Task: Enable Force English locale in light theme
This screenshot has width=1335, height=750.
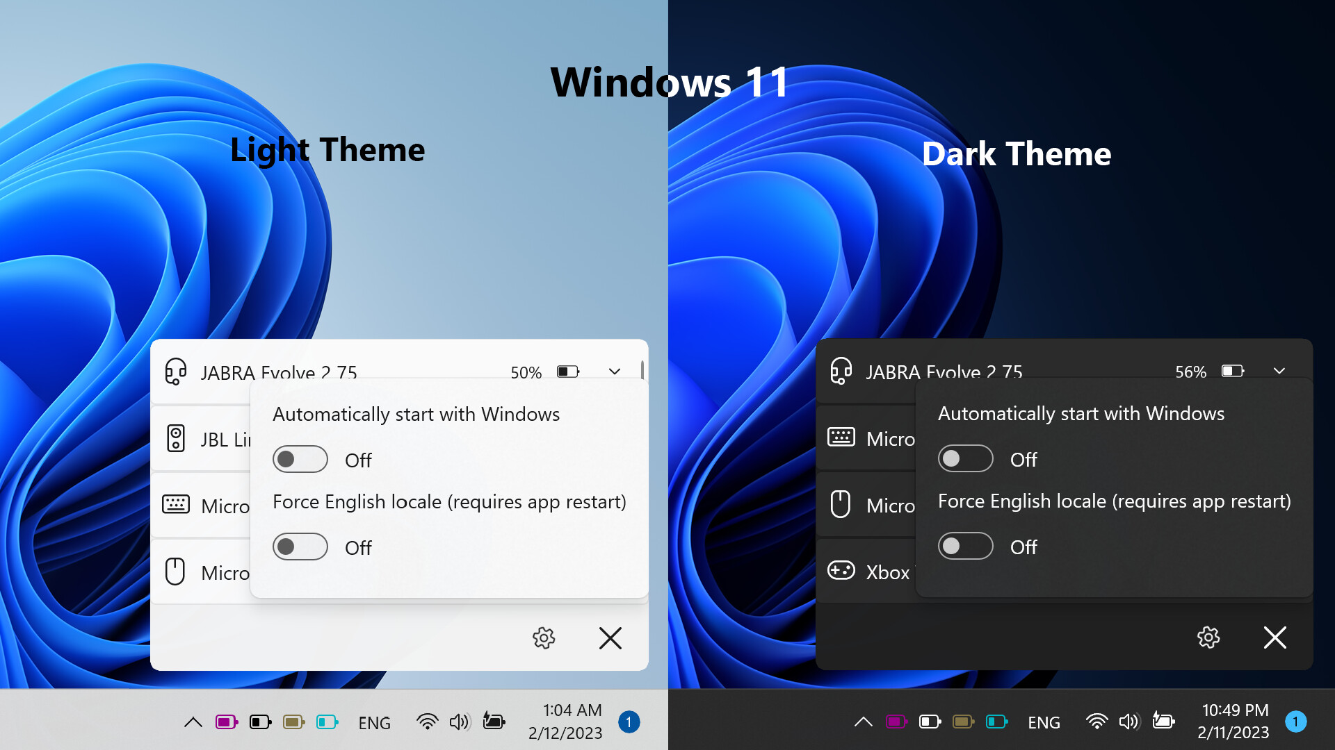Action: [x=300, y=547]
